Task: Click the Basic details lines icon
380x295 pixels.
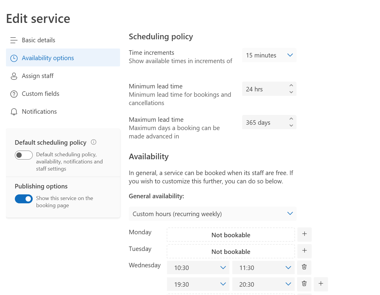Action: tap(14, 40)
